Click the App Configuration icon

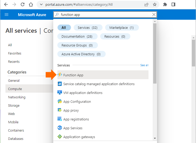(60, 101)
